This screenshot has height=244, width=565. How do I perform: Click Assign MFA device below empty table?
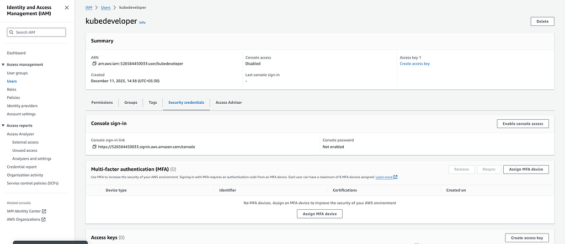pos(319,214)
